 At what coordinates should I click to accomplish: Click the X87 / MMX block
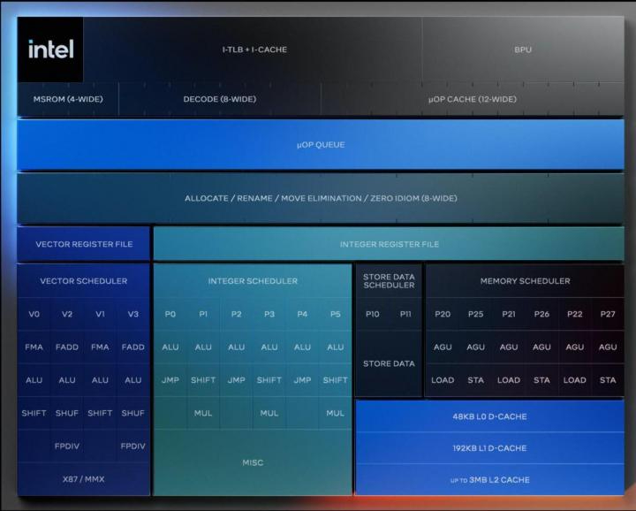(x=84, y=479)
